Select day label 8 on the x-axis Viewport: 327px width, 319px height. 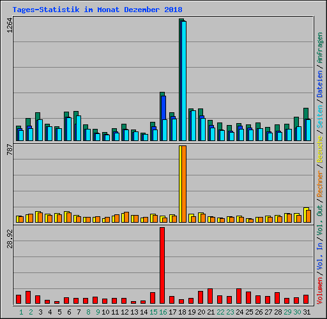[x=88, y=312]
